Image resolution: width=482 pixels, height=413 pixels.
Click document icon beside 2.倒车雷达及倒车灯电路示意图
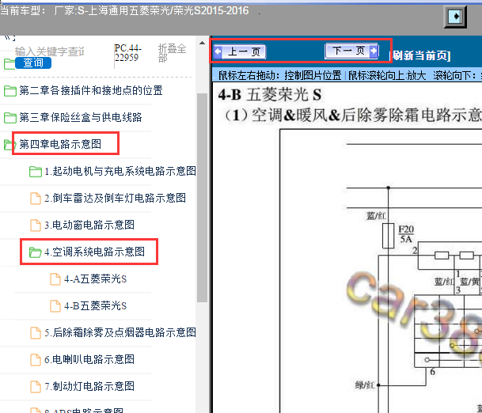tap(36, 199)
